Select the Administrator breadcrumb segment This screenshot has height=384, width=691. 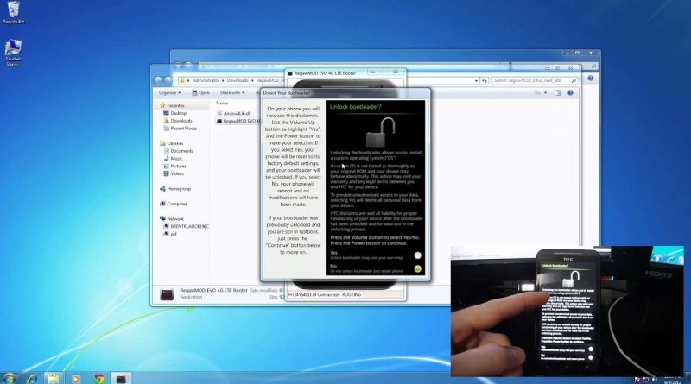pos(206,80)
